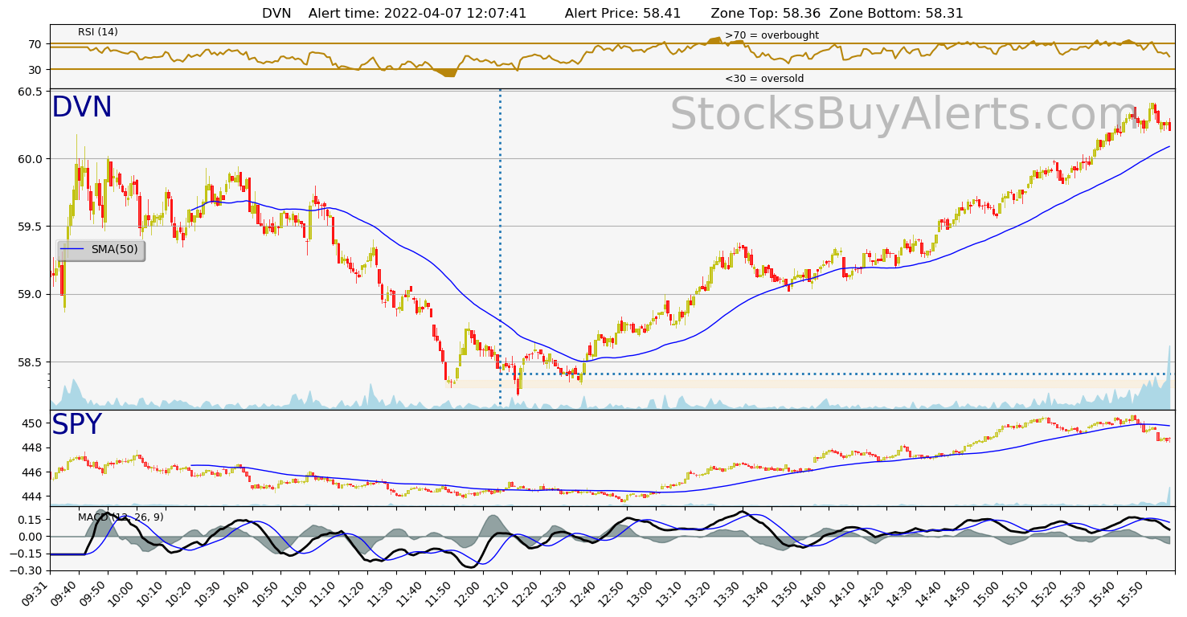Click the 59.0 price axis label
1187x617 pixels.
tap(31, 294)
